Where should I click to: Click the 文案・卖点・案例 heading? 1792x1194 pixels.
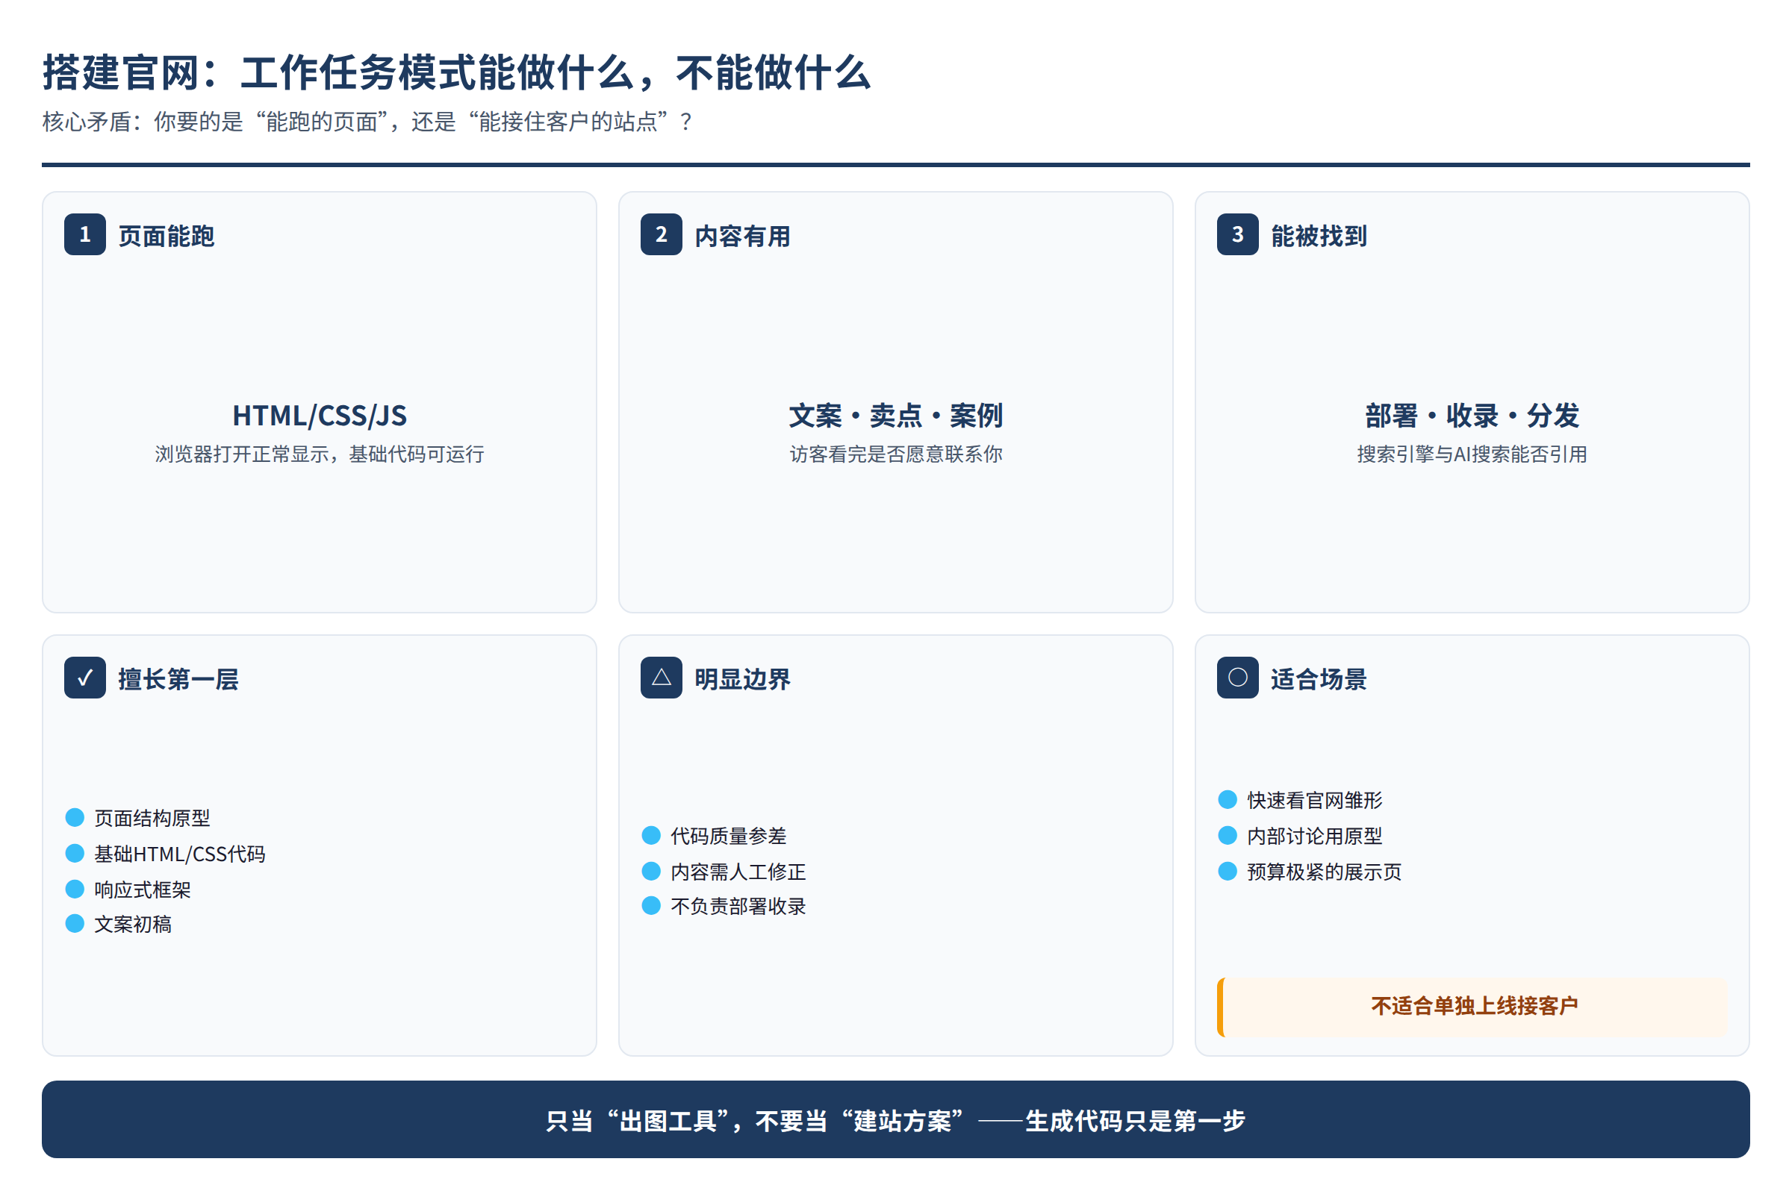(896, 416)
